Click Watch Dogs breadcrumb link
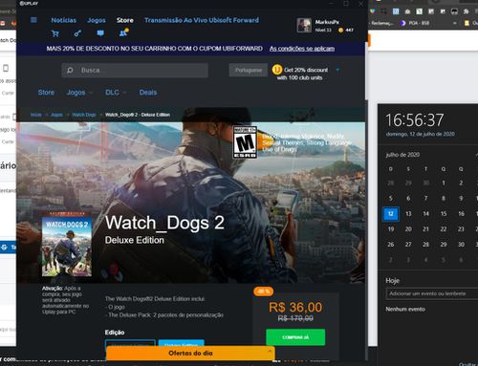 click(x=84, y=115)
